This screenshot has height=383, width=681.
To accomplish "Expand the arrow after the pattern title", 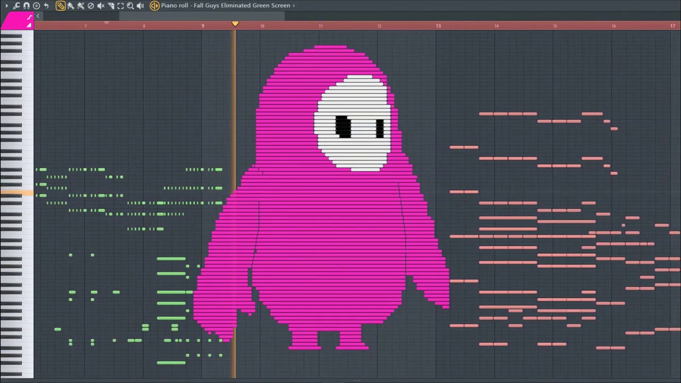I will [294, 5].
